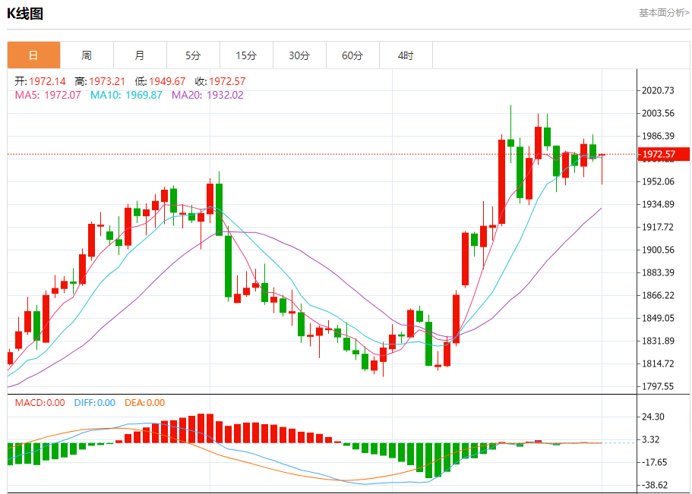Viewport: 692px width, 494px height.
Task: Click the MA20: 1932.02 indicator label
Action: tap(207, 96)
